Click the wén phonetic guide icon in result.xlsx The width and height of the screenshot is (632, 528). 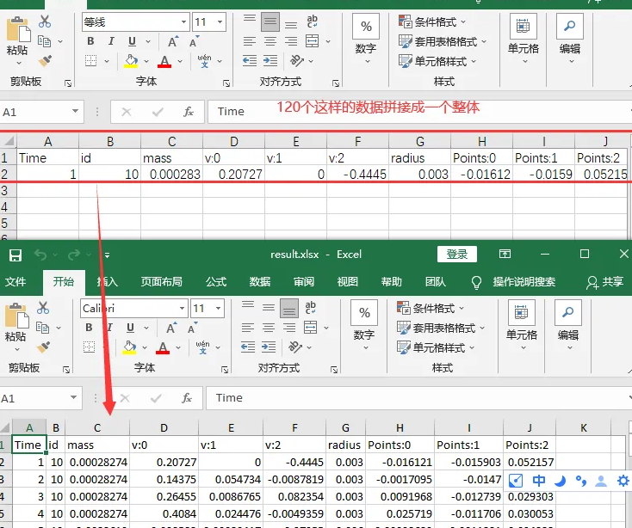[202, 347]
